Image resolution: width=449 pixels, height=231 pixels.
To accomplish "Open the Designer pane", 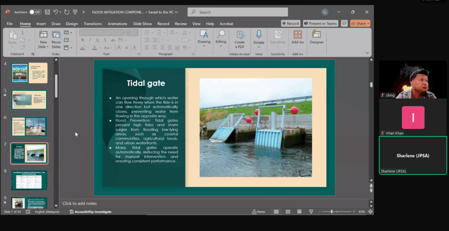I will (316, 35).
